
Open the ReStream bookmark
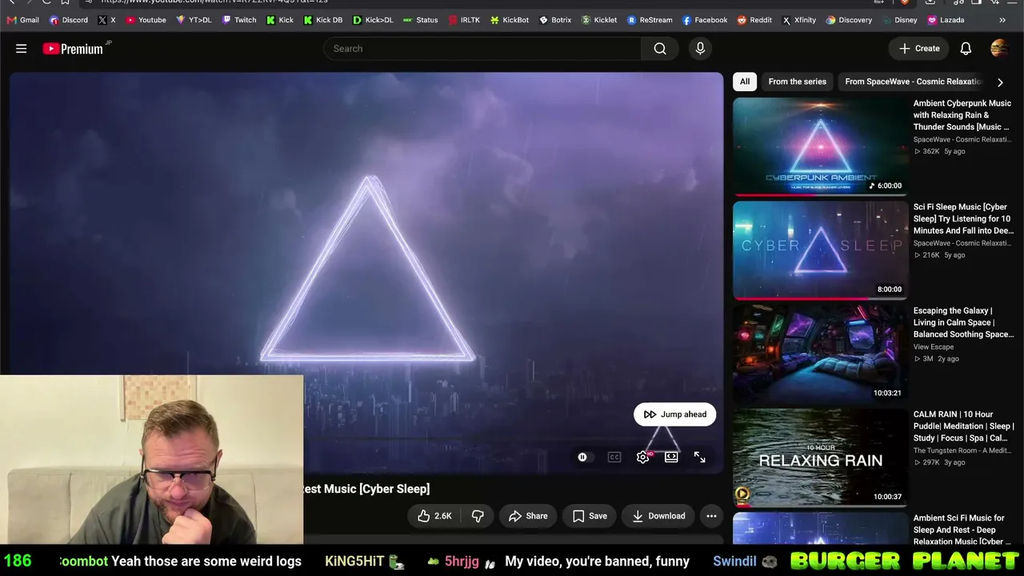(x=650, y=20)
